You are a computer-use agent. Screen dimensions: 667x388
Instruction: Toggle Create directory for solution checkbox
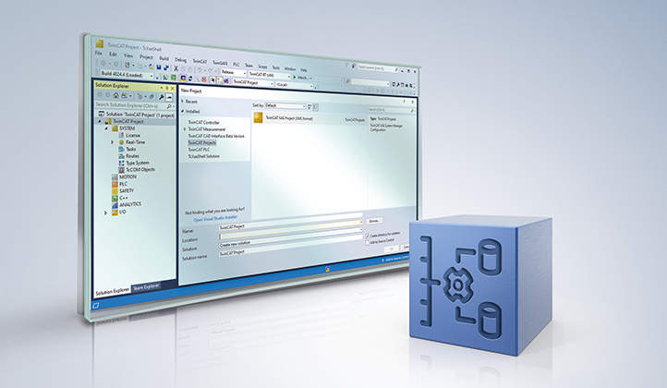[367, 236]
